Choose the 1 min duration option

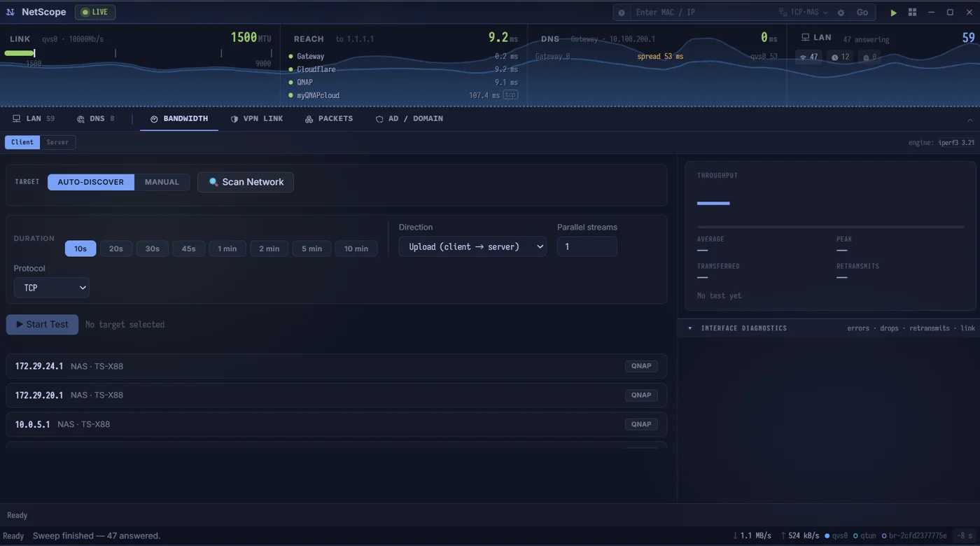click(227, 248)
